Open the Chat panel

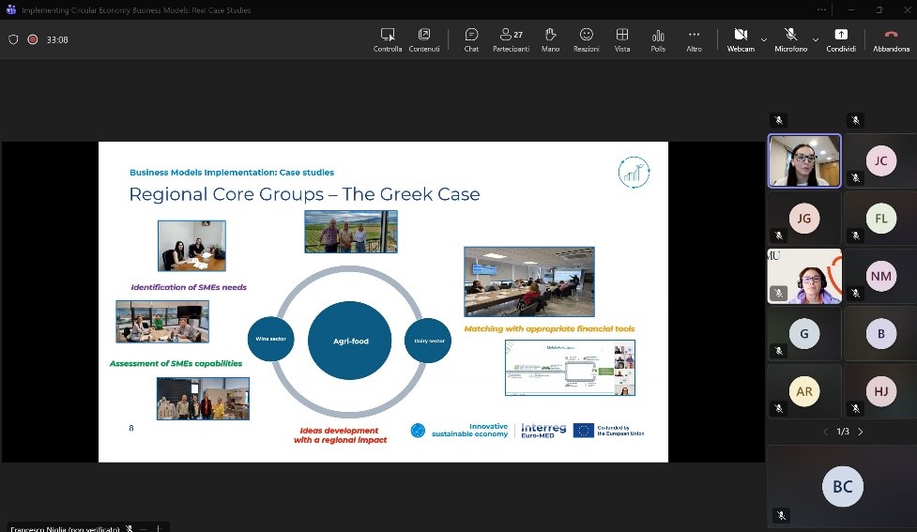(x=471, y=38)
